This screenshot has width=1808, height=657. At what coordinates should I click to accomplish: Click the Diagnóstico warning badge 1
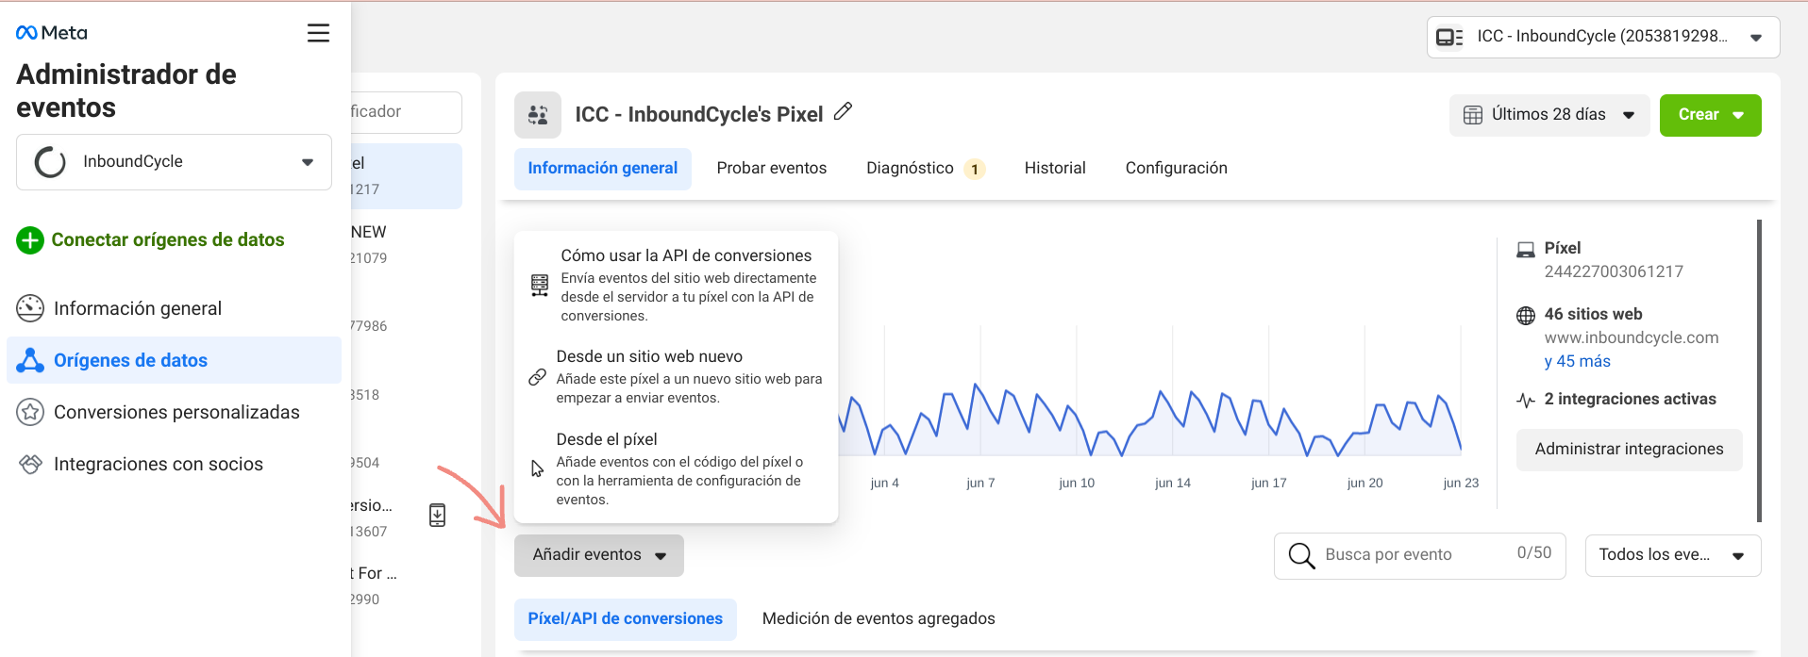pyautogui.click(x=975, y=170)
